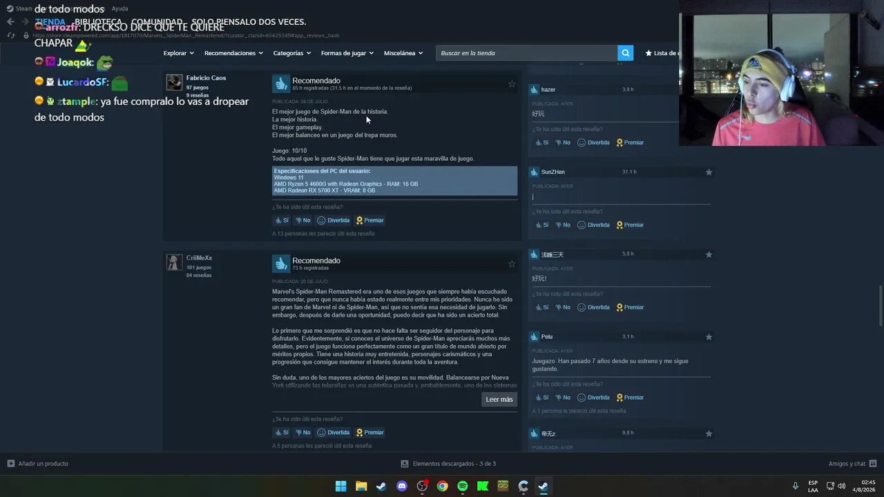Open the Windows Start menu

[x=340, y=486]
